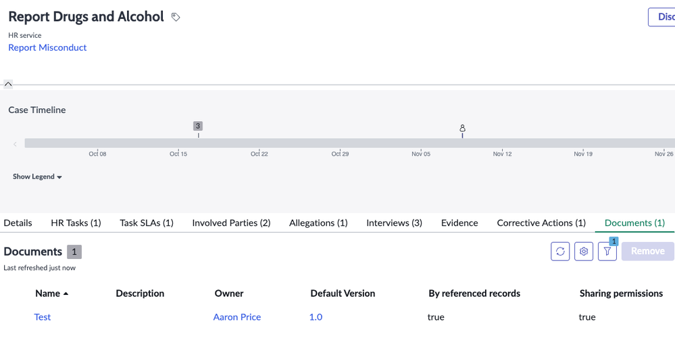Click the Oct 15 date label on the timeline

pos(178,153)
